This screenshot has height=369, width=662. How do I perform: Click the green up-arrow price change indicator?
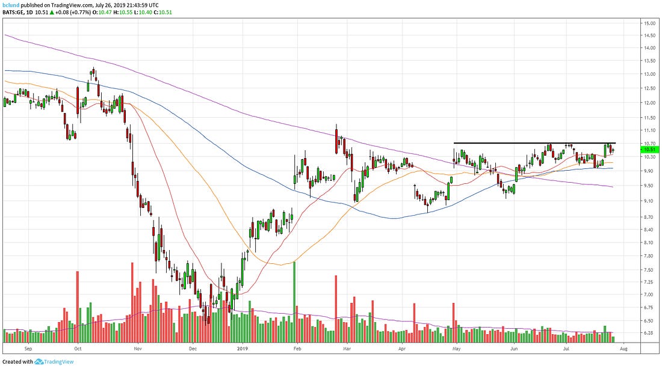(x=53, y=12)
